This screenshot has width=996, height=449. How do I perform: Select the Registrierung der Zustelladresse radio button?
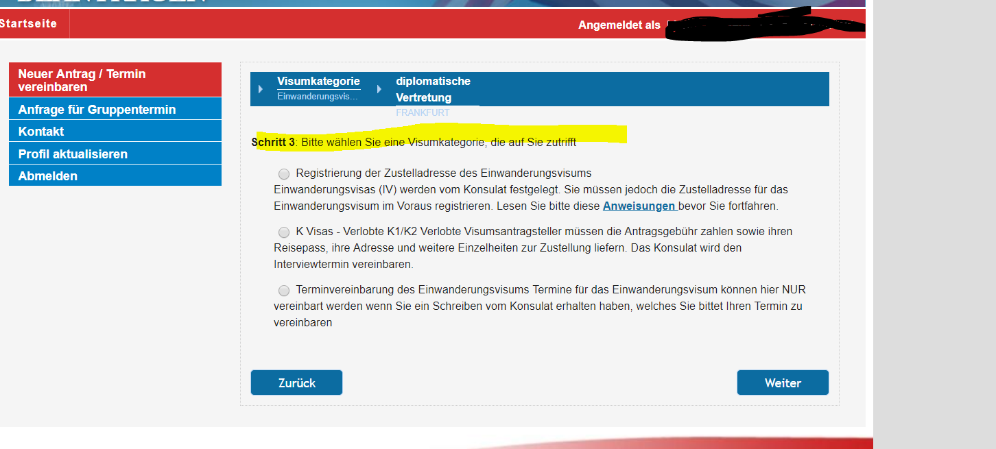pyautogui.click(x=284, y=173)
